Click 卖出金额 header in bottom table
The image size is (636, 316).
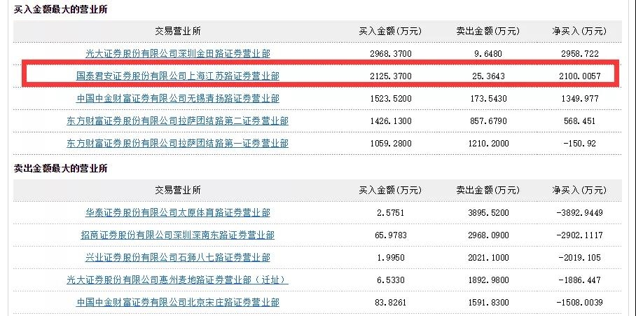coord(488,190)
